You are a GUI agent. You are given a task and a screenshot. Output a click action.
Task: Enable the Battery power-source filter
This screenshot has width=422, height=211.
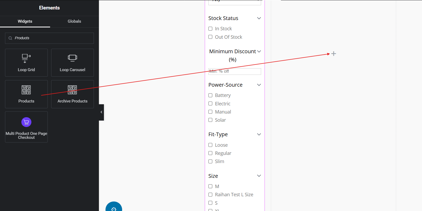click(x=210, y=95)
